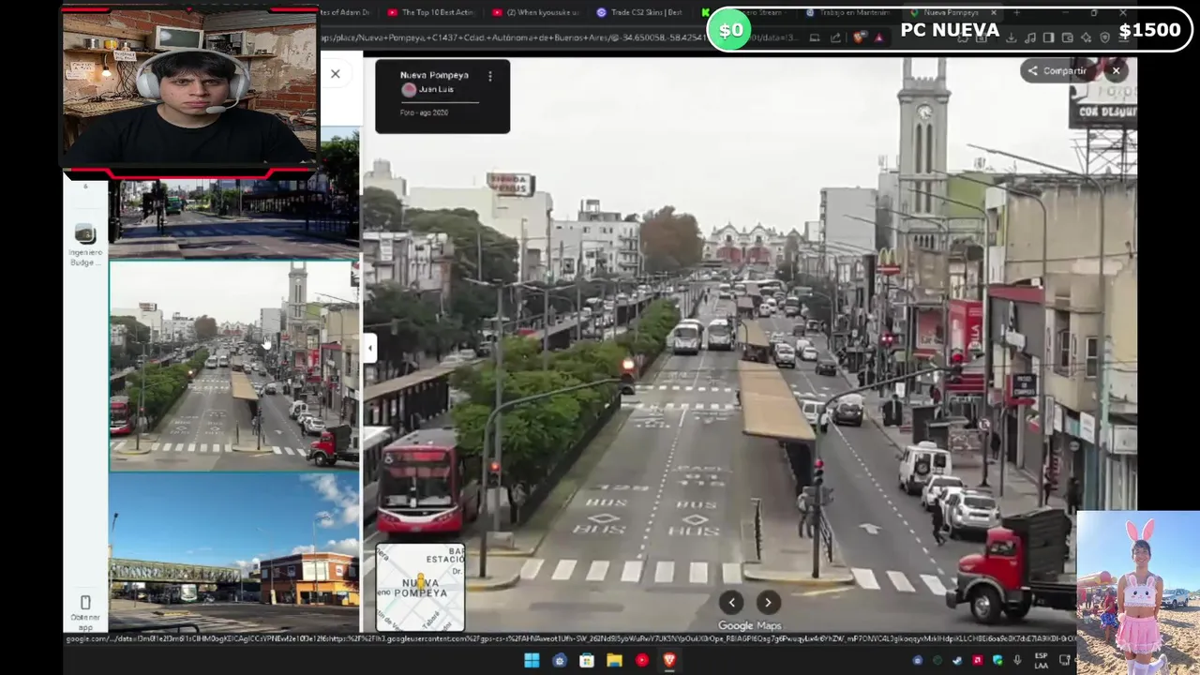Open the Microsoft Store taskbar icon
1200x675 pixels.
click(587, 660)
